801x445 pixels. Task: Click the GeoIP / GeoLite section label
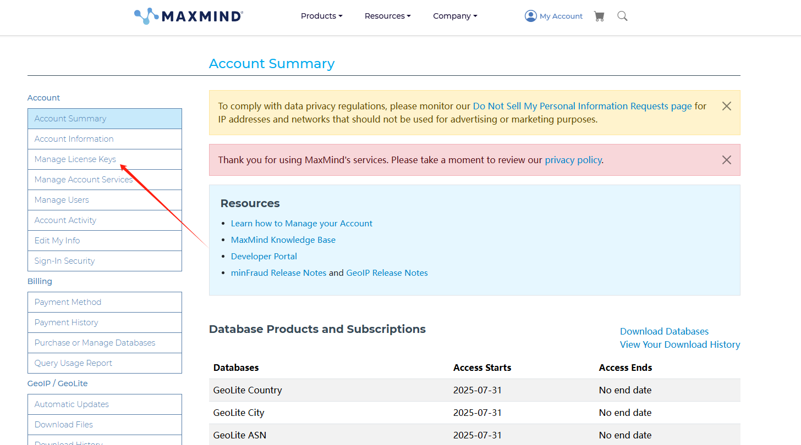coord(58,383)
